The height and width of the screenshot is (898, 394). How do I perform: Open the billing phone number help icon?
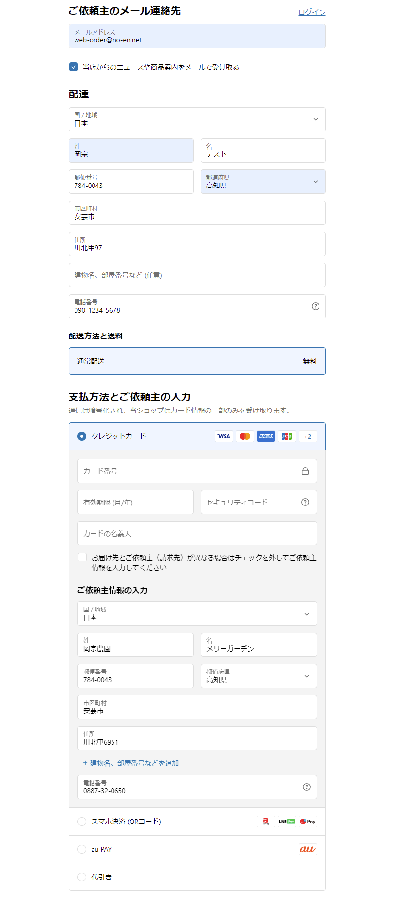[x=307, y=787]
